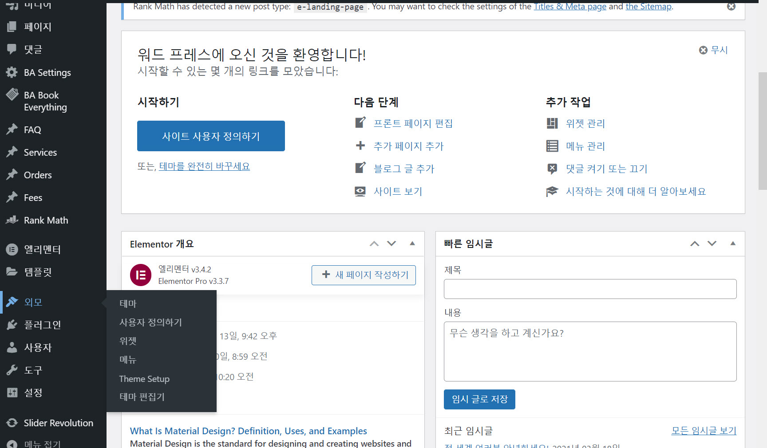Image resolution: width=767 pixels, height=448 pixels.
Task: Click the Elementor circle icon in the sidebar
Action: tap(12, 249)
